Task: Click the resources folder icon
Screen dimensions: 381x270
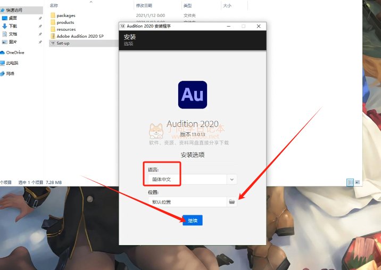Action: [53, 29]
